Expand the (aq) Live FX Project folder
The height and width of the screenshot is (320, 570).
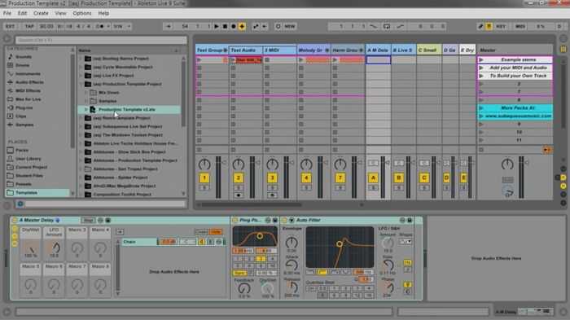point(81,75)
